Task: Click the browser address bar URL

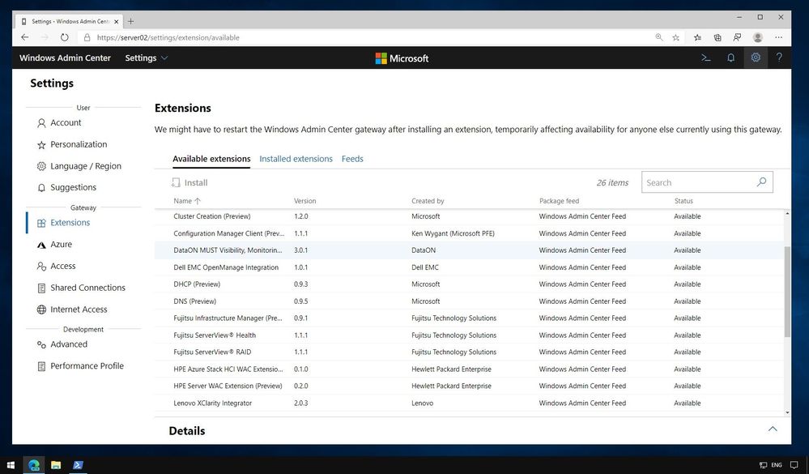Action: click(168, 37)
